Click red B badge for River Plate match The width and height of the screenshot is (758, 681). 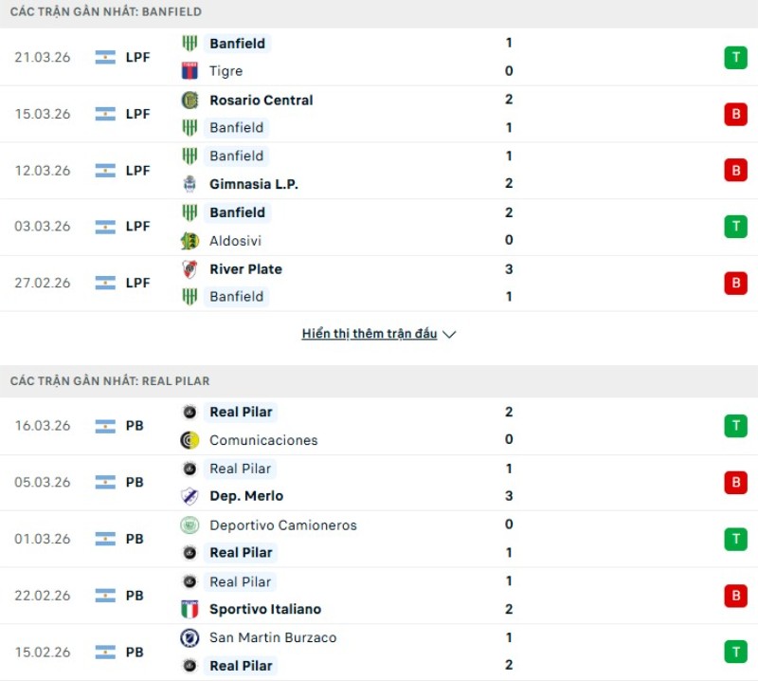(x=735, y=283)
